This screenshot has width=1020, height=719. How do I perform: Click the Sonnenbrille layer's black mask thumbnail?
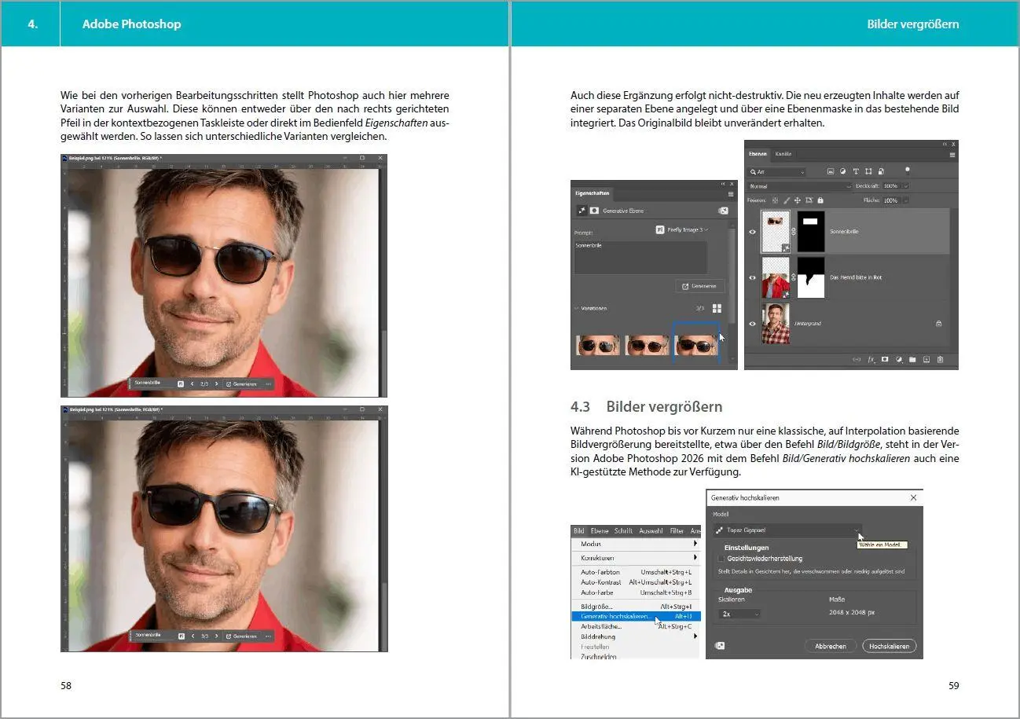(x=811, y=232)
